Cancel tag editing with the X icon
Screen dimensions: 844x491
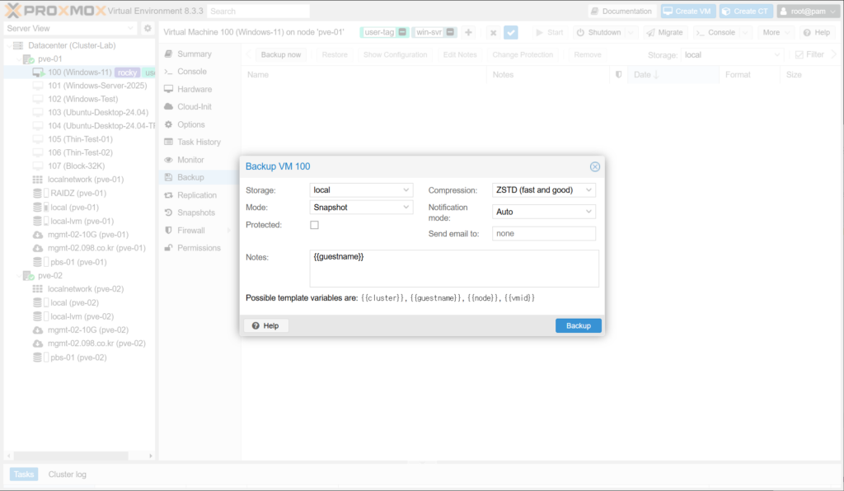tap(493, 32)
